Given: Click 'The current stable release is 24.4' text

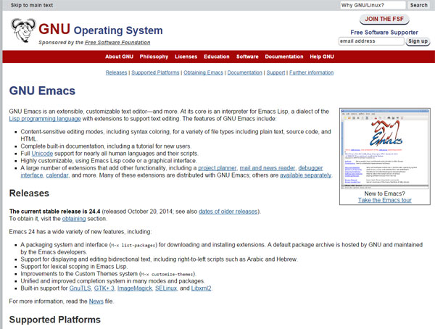Looking at the screenshot, I should [x=54, y=212].
